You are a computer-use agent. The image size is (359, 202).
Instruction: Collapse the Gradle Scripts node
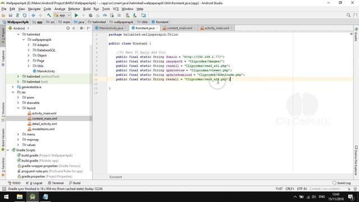(8, 150)
